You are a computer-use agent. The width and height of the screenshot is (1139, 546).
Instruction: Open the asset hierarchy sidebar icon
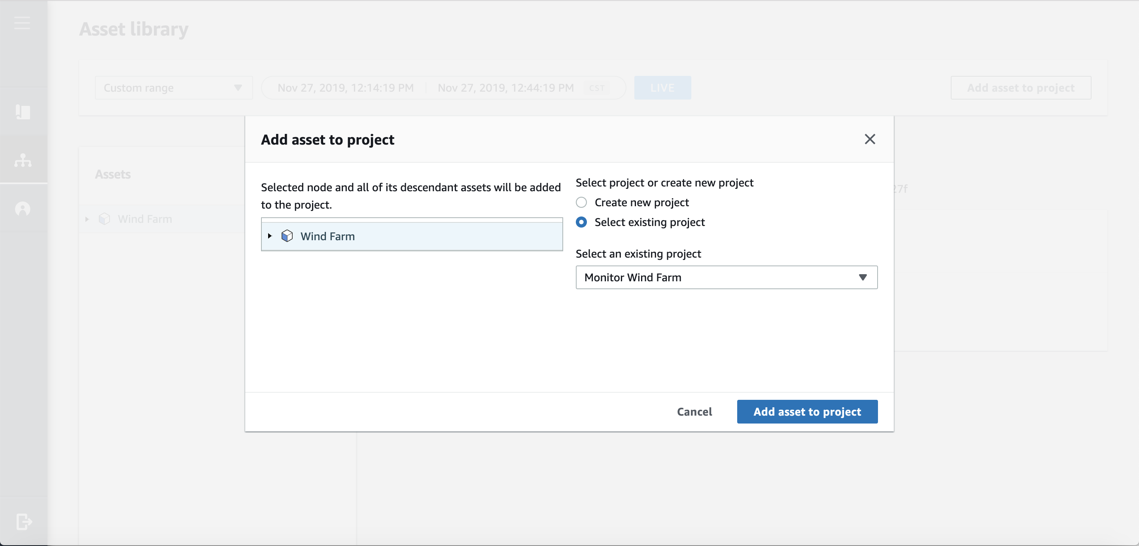coord(23,160)
